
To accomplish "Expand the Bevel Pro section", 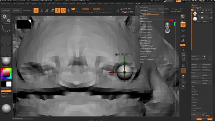I will point(195,94).
